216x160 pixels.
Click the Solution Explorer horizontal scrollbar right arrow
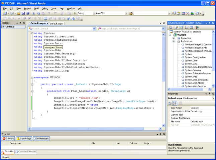tap(210, 89)
